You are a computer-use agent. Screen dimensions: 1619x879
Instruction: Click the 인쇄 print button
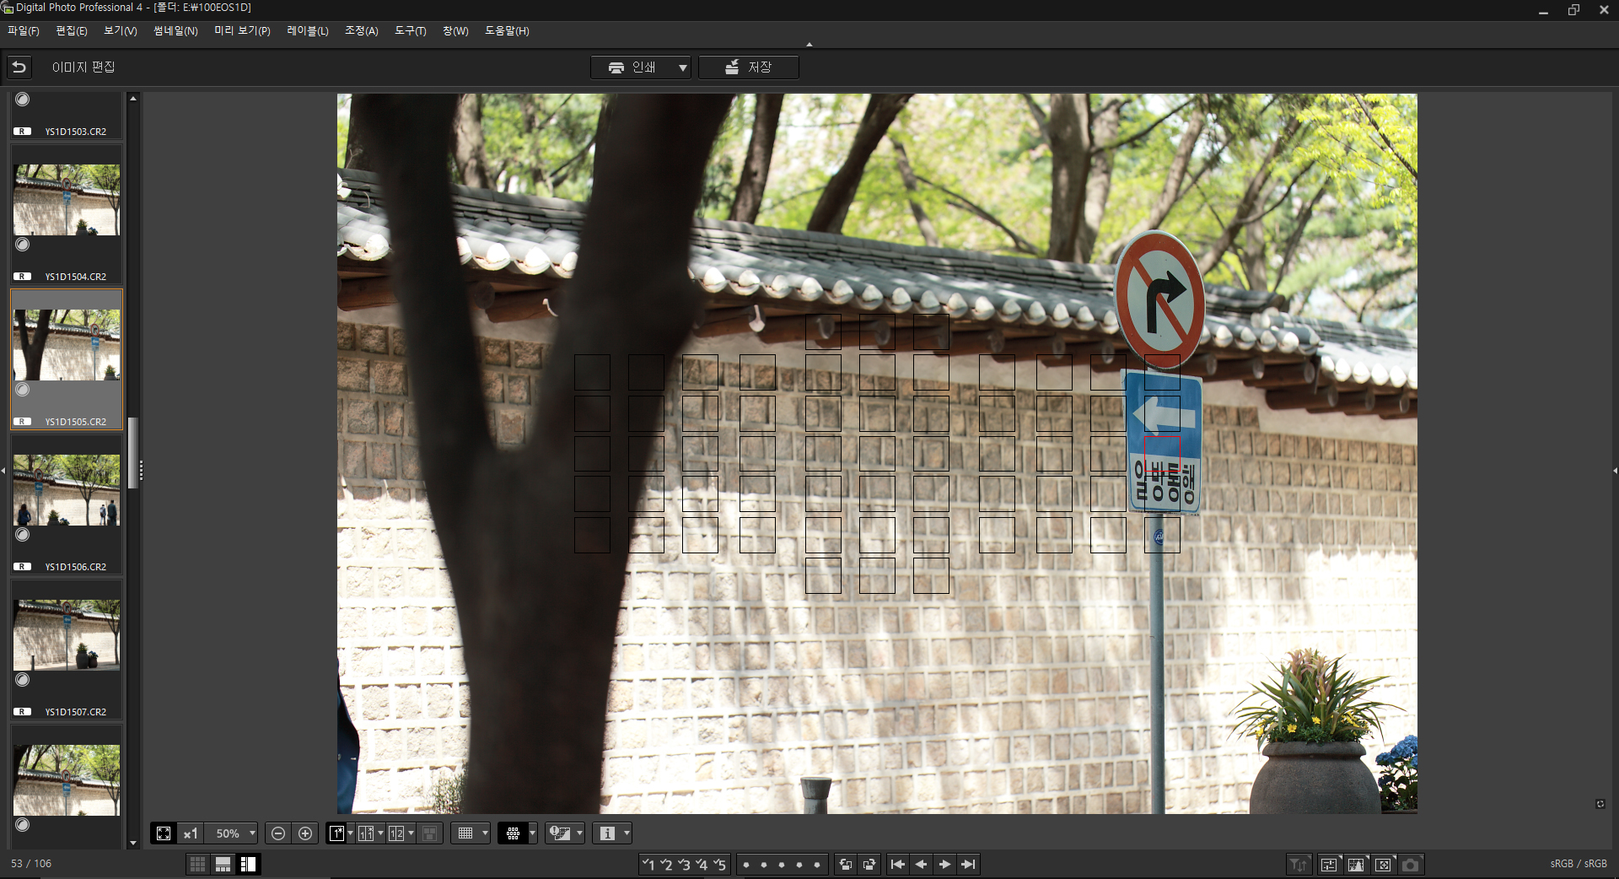tap(632, 67)
